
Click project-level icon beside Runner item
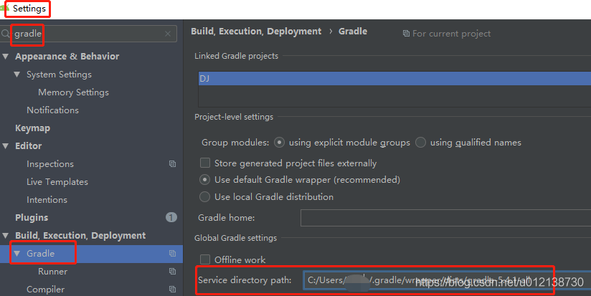tap(172, 272)
